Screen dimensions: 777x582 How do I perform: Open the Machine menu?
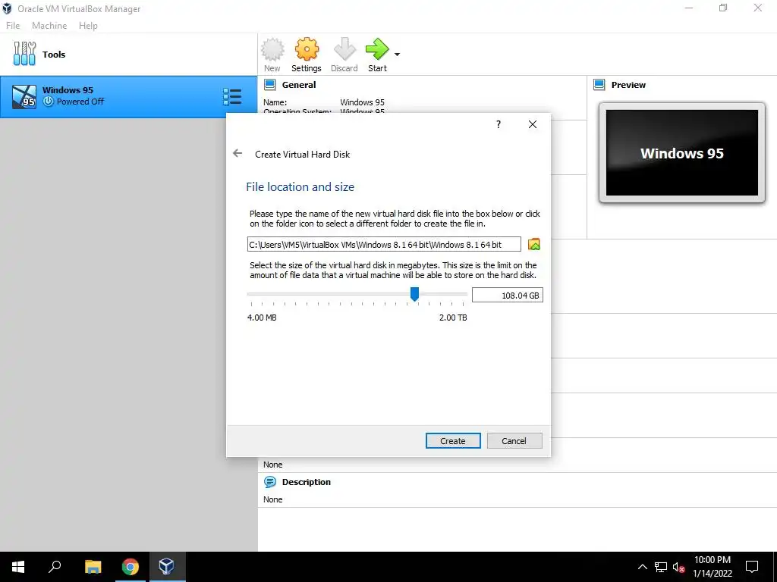tap(49, 26)
